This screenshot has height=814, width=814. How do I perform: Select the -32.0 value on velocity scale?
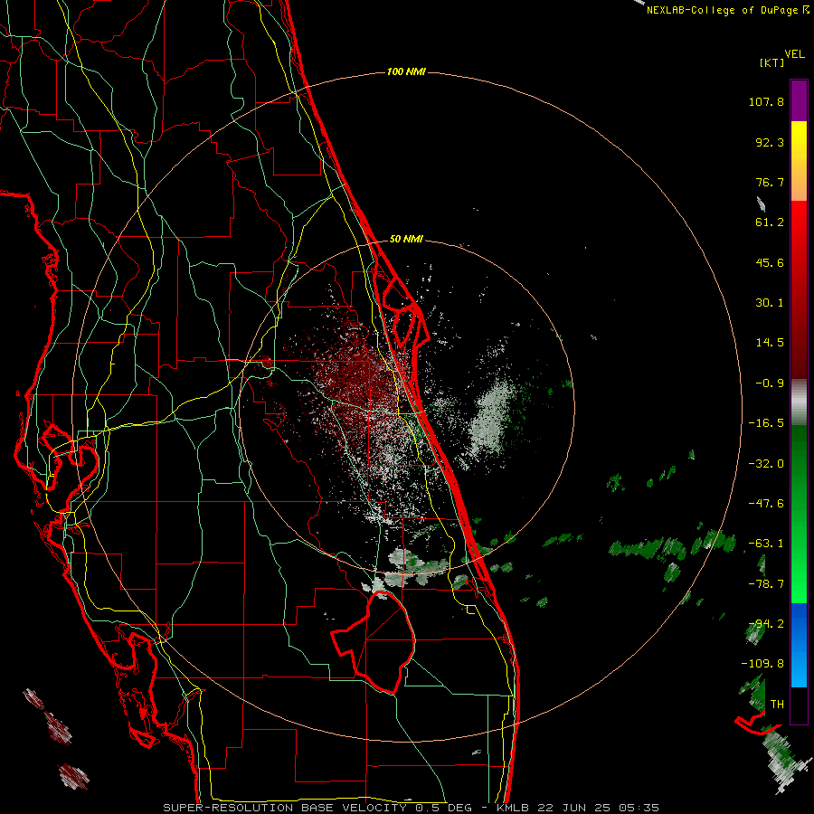coord(766,464)
